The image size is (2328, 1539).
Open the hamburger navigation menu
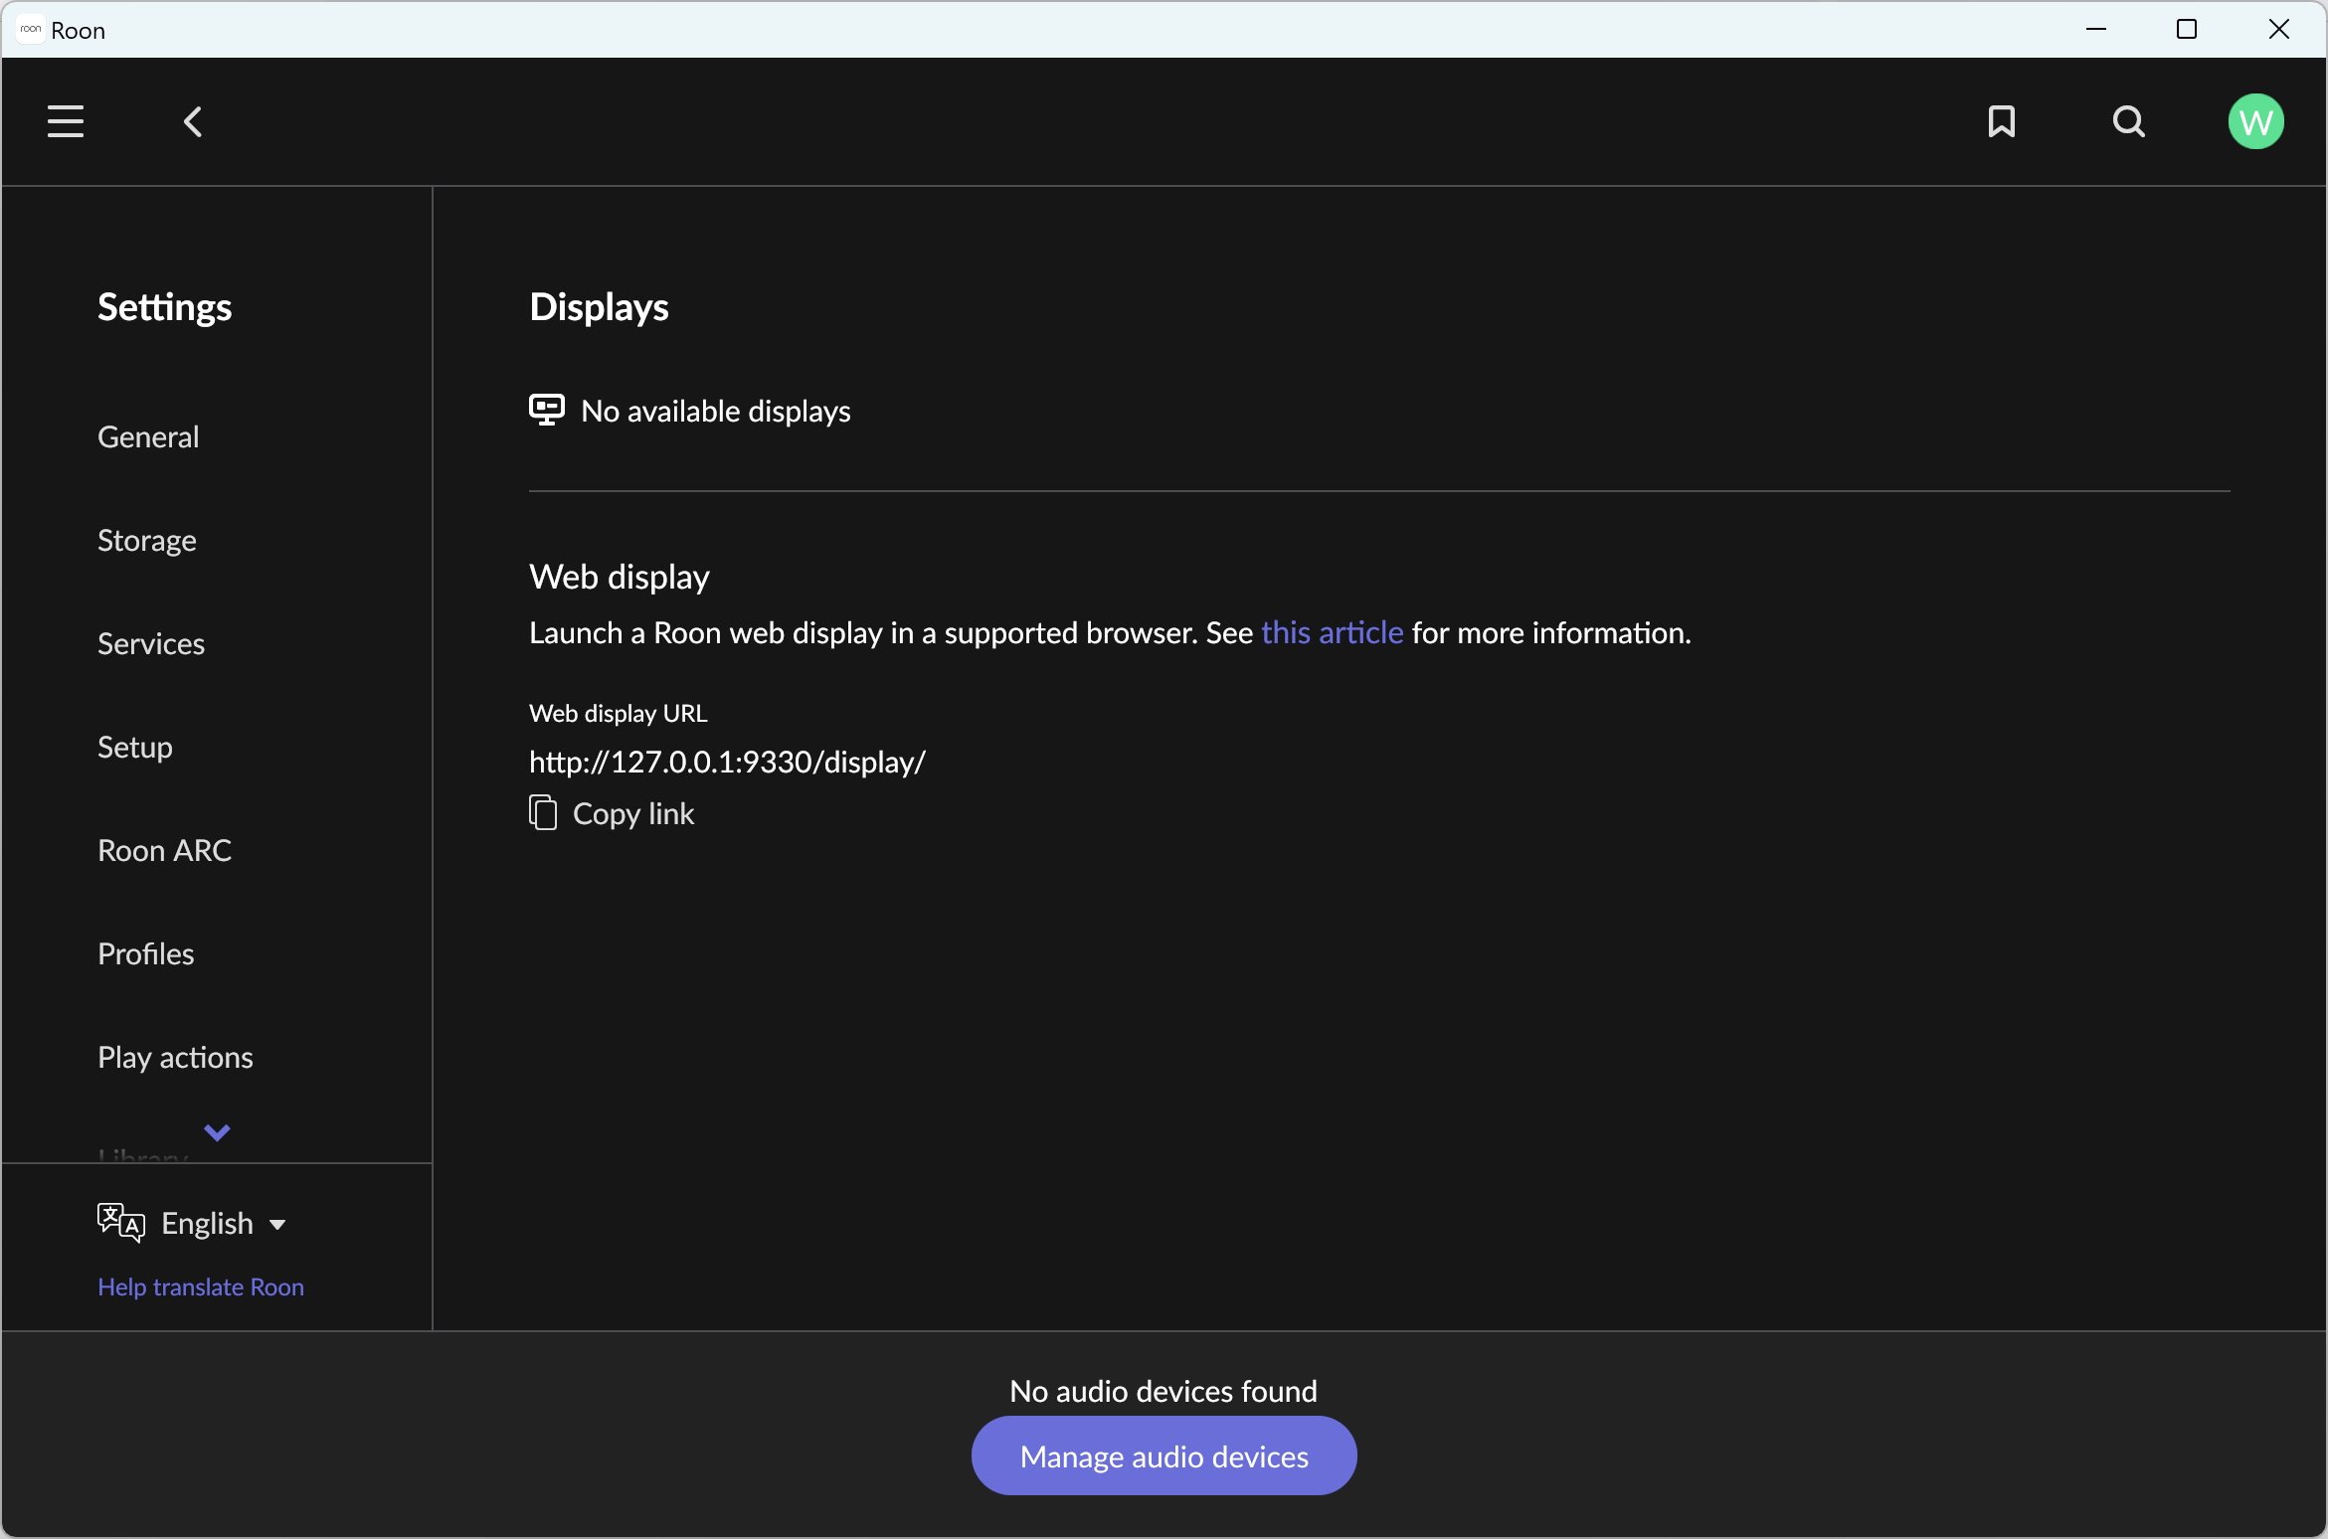(66, 121)
